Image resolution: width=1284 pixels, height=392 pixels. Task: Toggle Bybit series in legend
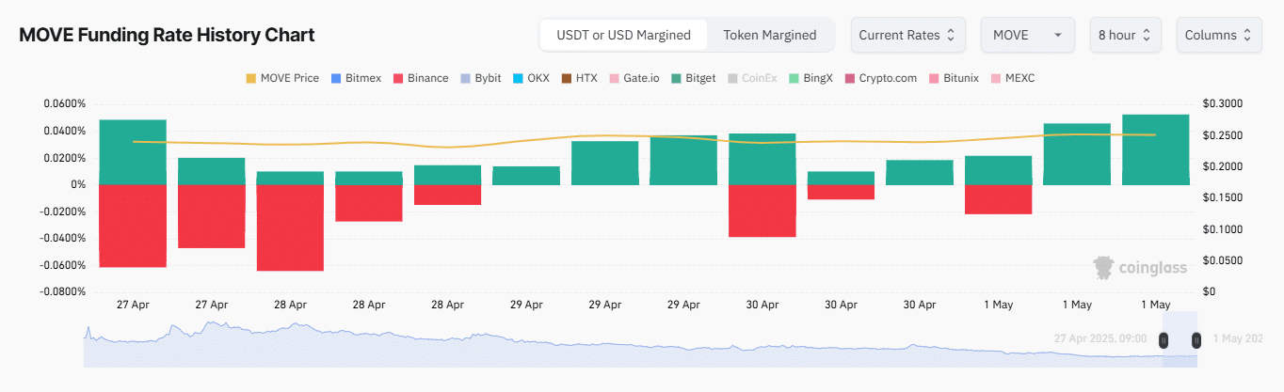coord(481,78)
